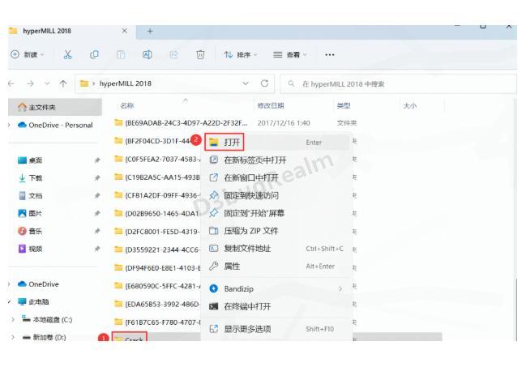Open 下载 in the sidebar
This screenshot has height=367, width=526.
pyautogui.click(x=30, y=177)
